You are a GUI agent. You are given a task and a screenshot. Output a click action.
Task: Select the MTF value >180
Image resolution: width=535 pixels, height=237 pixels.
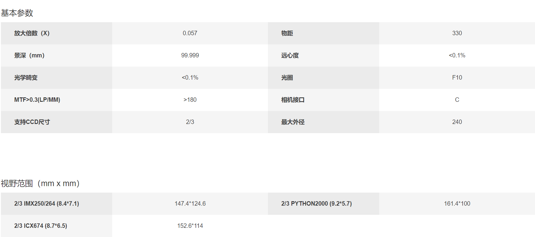pos(190,100)
